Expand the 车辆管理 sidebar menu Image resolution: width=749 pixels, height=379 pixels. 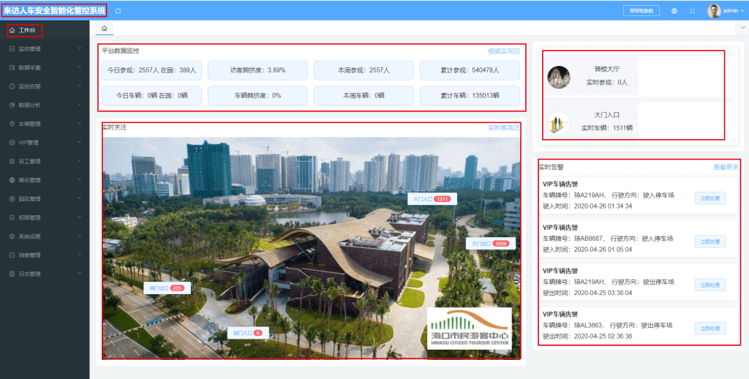pyautogui.click(x=44, y=124)
